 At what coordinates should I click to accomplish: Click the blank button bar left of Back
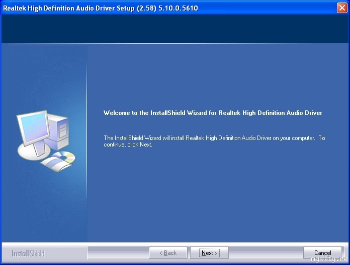click(x=118, y=253)
